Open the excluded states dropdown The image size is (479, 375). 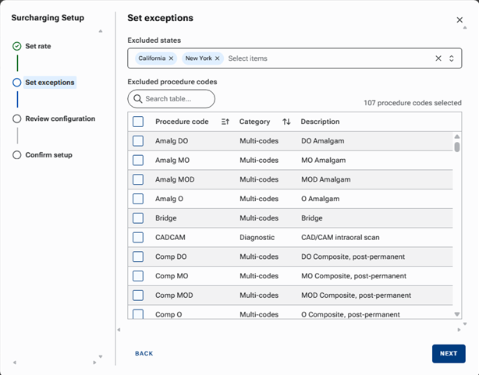click(x=452, y=58)
